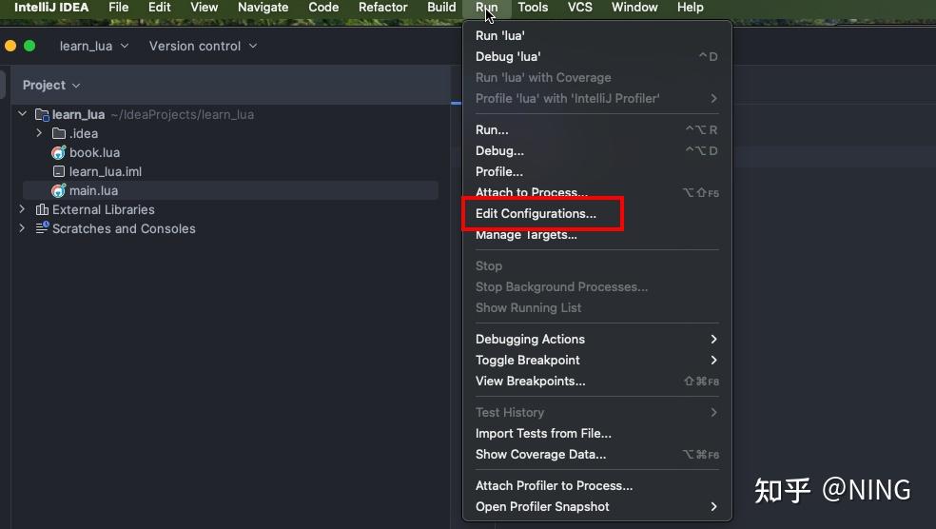Close the open Run menu
The height and width of the screenshot is (529, 936).
(x=486, y=8)
